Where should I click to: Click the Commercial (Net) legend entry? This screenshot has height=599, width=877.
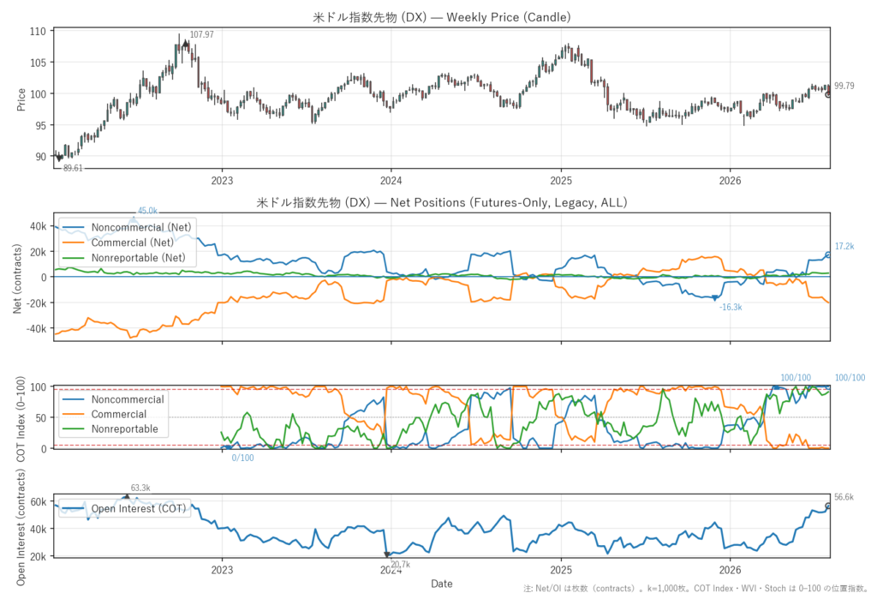(117, 243)
